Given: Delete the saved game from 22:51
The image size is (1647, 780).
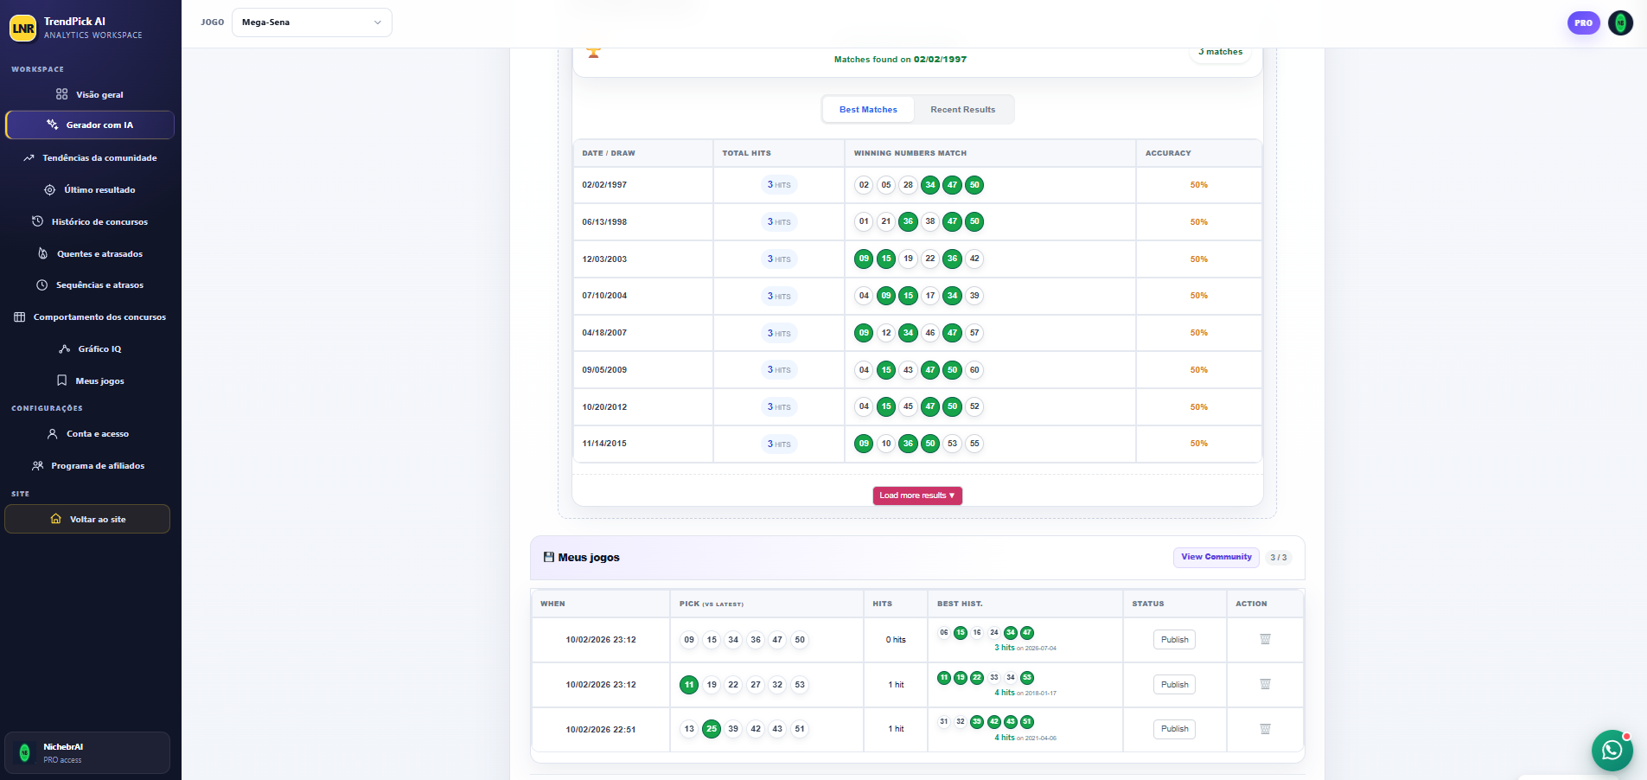Looking at the screenshot, I should pyautogui.click(x=1265, y=729).
